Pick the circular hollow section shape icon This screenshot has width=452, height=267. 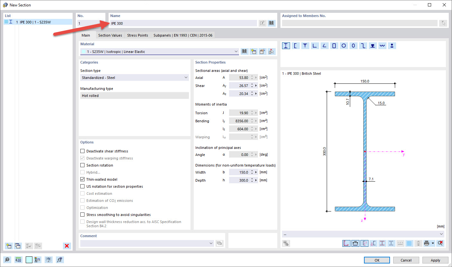tap(344, 46)
